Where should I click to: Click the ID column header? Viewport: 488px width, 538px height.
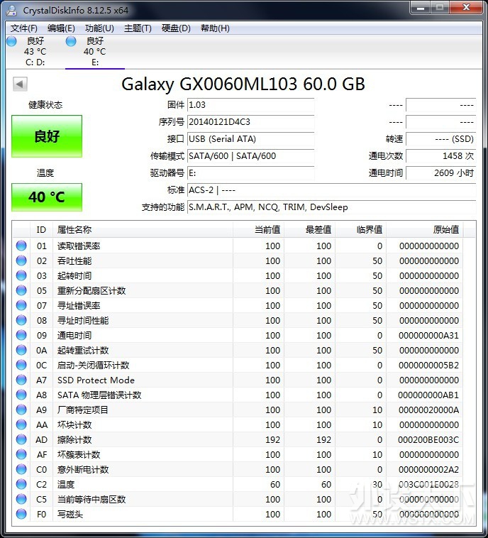tap(42, 229)
